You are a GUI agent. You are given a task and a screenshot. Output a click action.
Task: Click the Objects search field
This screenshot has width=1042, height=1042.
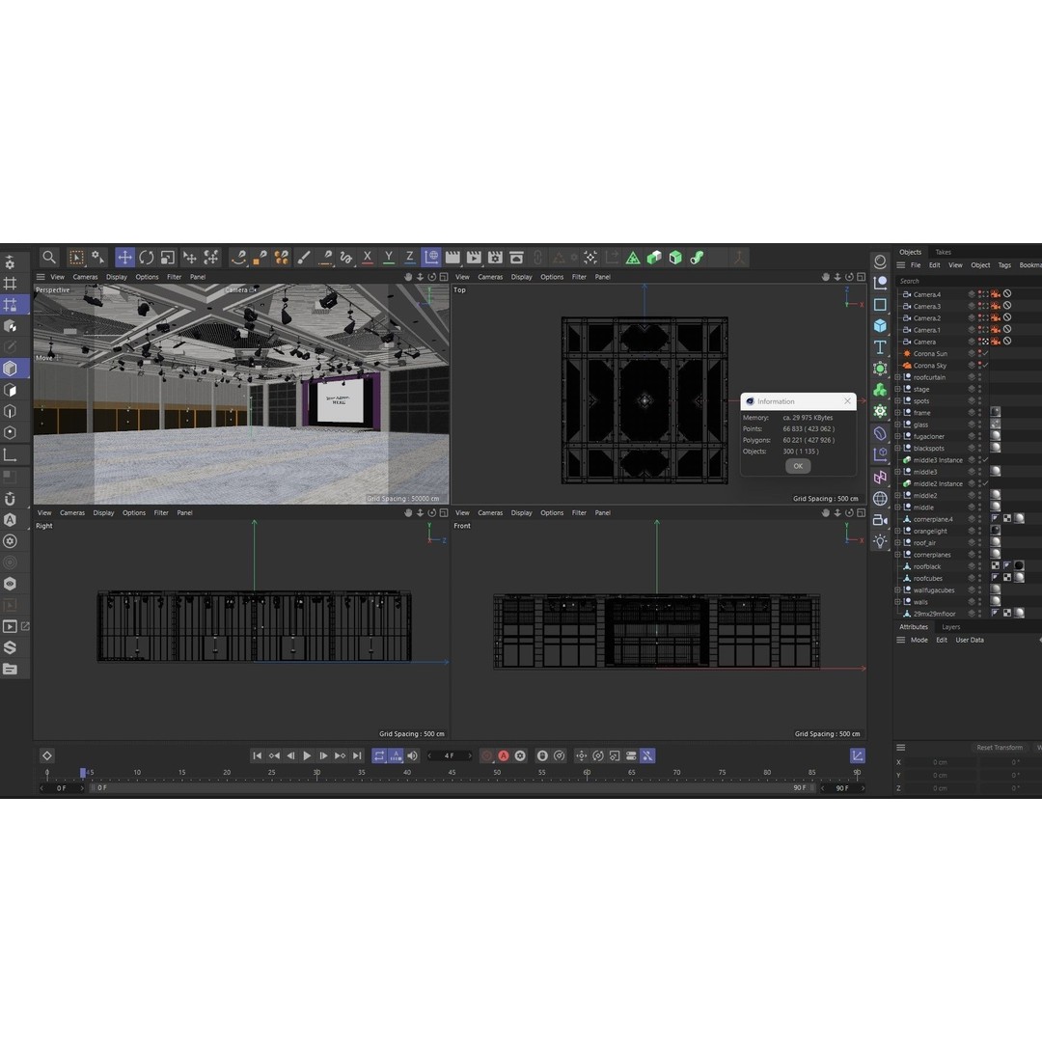[x=971, y=281]
